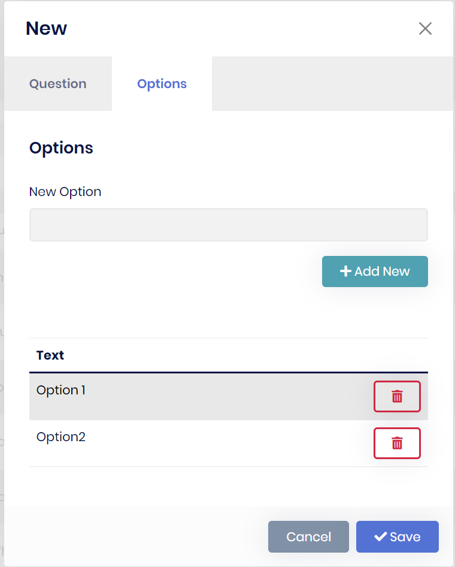
Task: Click the plus icon beside Add New
Action: [345, 272]
